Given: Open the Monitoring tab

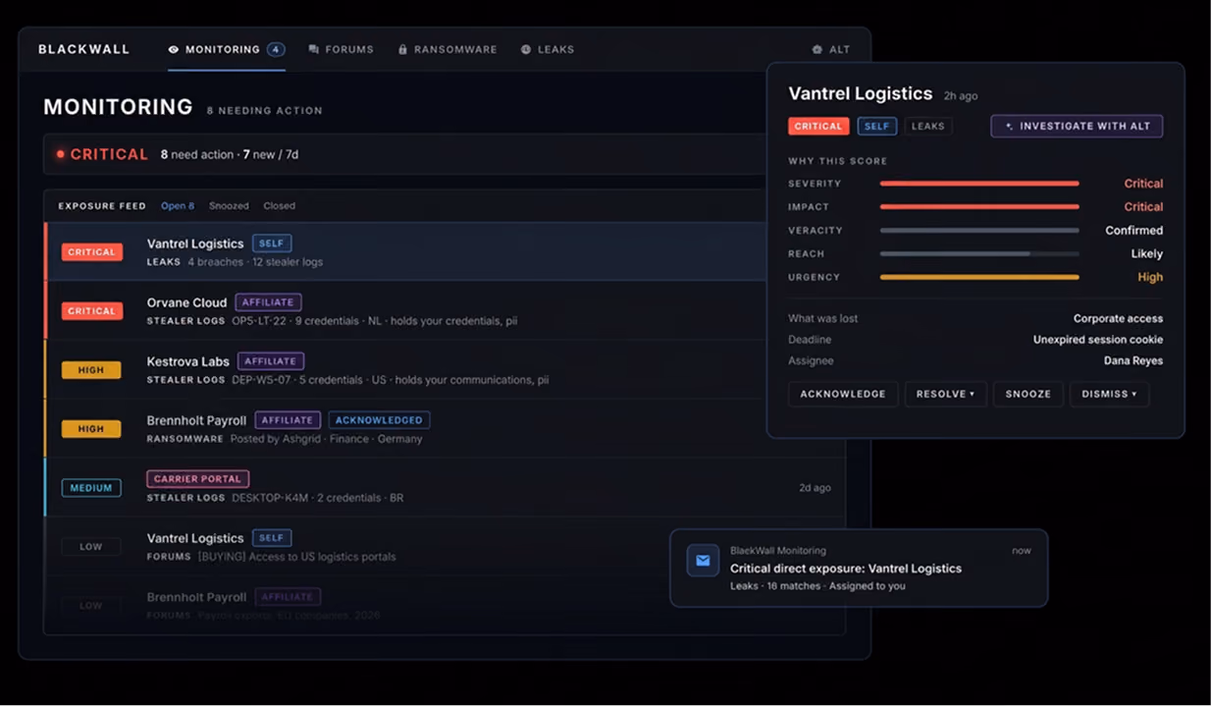Looking at the screenshot, I should [227, 49].
